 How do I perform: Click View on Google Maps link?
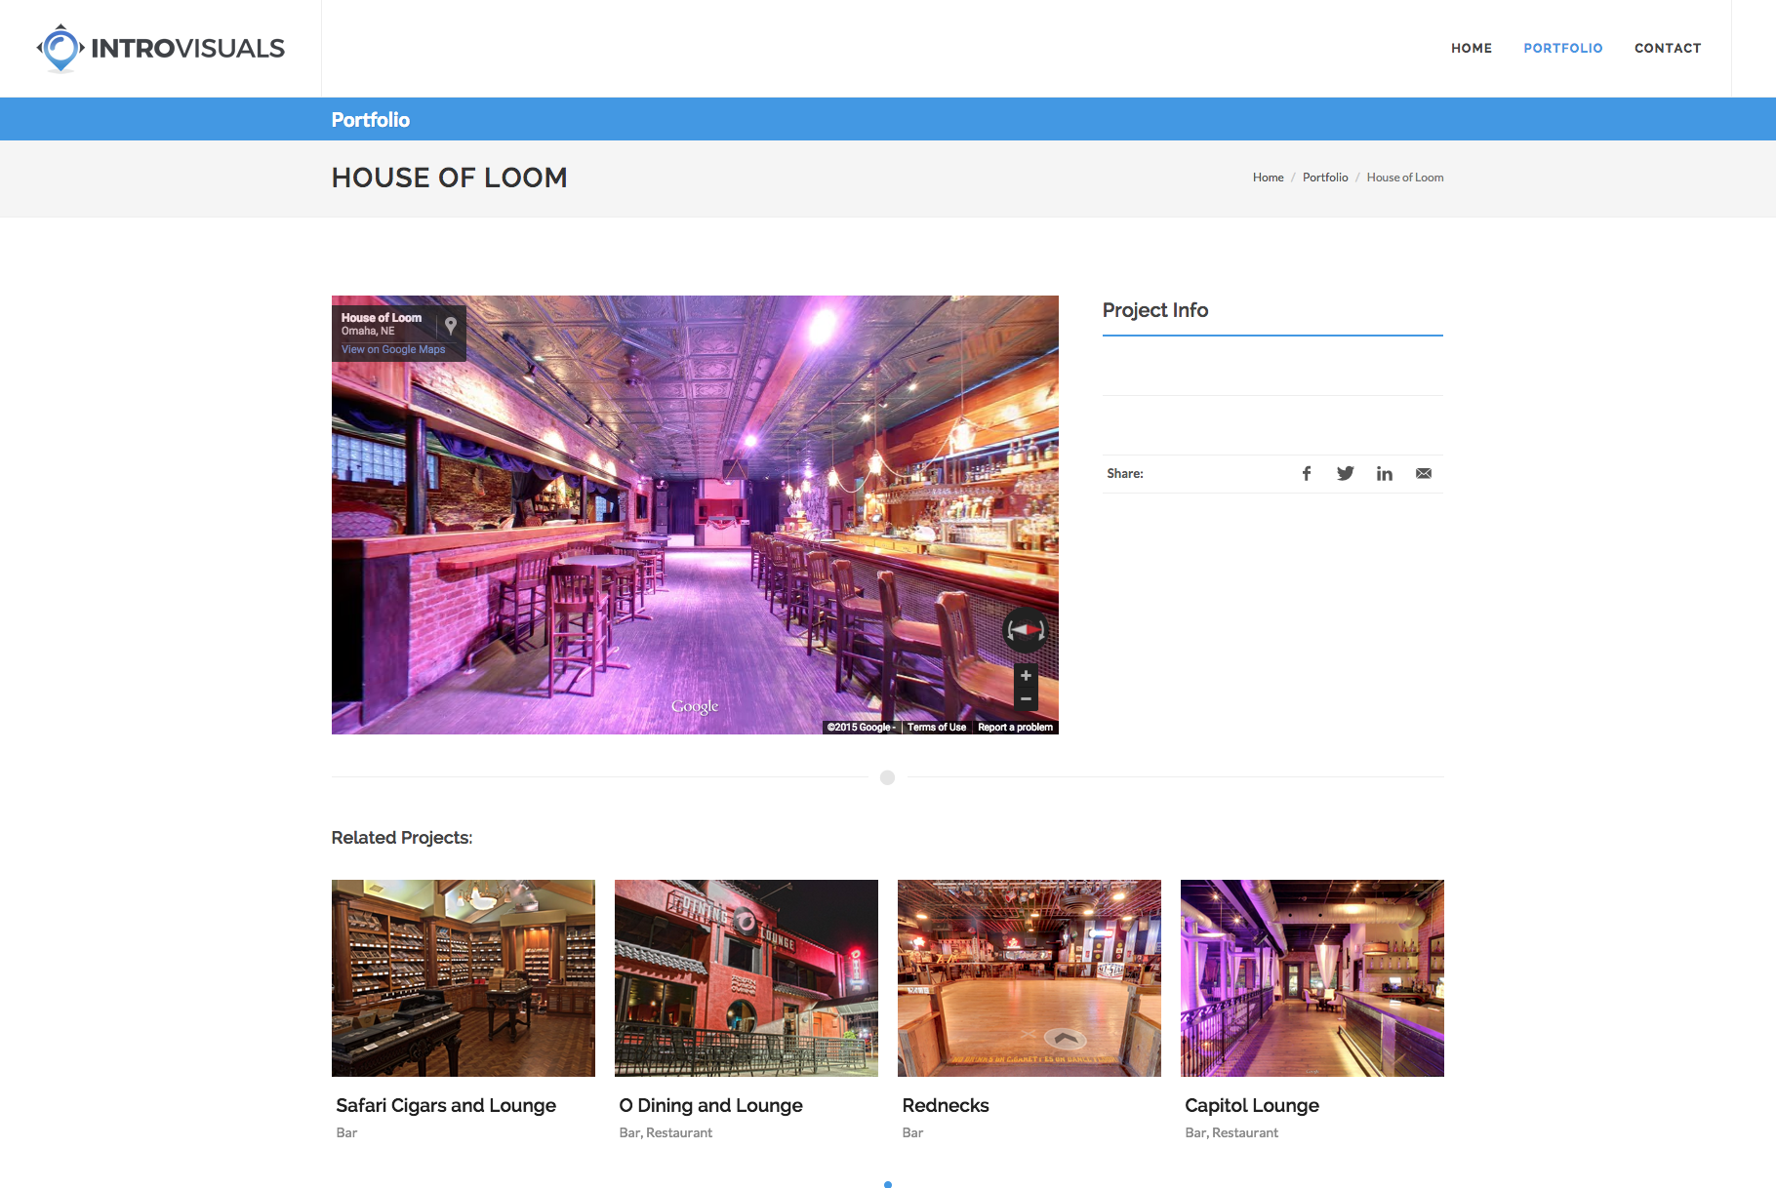coord(393,349)
